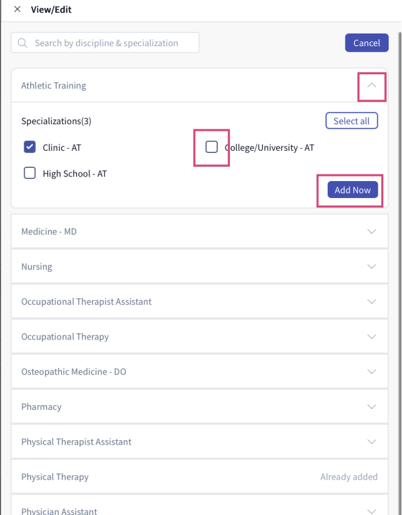Select the Physical Therapy row
The image size is (402, 515).
200,476
